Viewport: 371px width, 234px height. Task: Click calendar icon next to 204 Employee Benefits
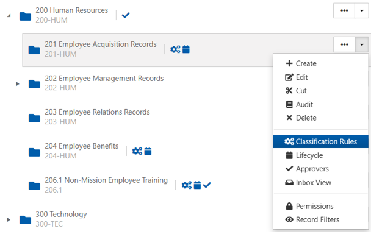coord(148,151)
